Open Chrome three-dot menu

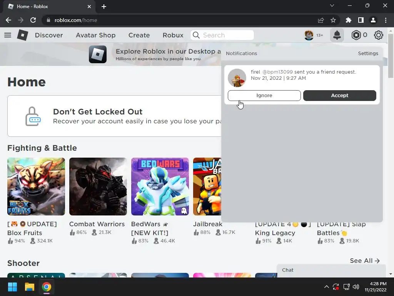386,20
